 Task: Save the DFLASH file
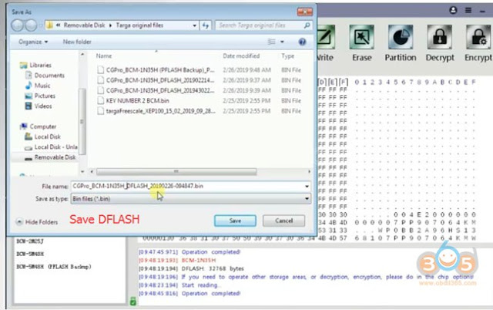point(235,221)
